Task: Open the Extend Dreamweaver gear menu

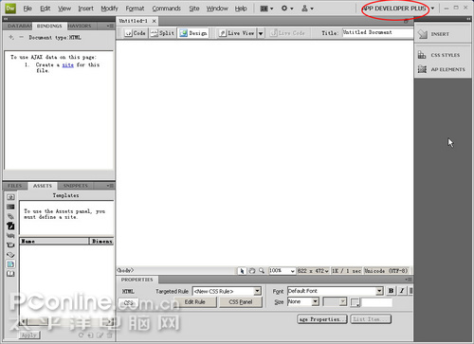Action: (287, 9)
